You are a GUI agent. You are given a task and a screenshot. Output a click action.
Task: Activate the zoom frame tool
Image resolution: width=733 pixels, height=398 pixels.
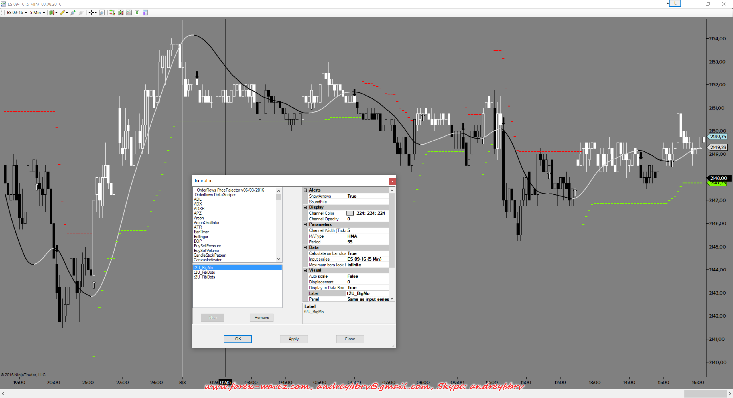[x=102, y=13]
